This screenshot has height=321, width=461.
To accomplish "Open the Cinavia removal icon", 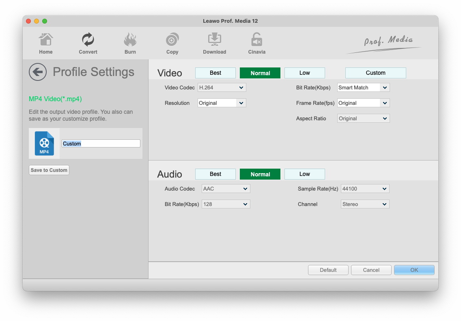I will pyautogui.click(x=256, y=41).
